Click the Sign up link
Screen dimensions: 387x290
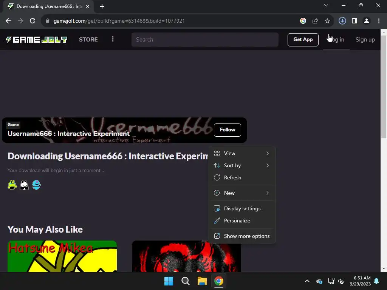click(365, 39)
